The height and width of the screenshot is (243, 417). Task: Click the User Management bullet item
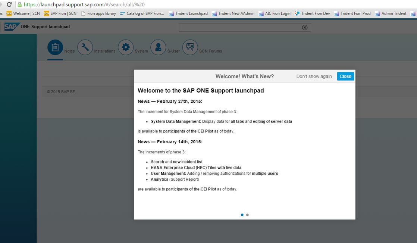coord(214,174)
